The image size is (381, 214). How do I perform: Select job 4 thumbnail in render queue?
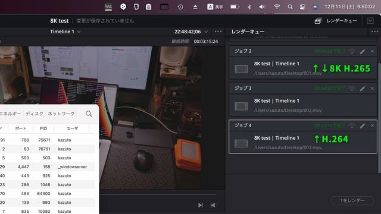241,143
